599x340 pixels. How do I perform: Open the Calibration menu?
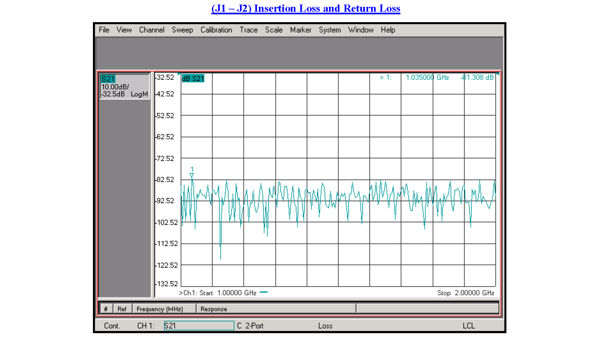pos(216,30)
